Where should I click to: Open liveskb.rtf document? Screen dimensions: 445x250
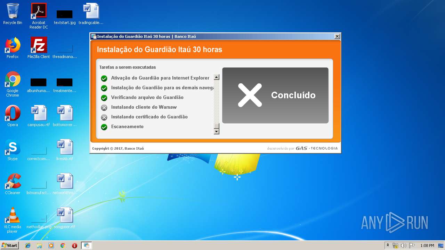65,150
